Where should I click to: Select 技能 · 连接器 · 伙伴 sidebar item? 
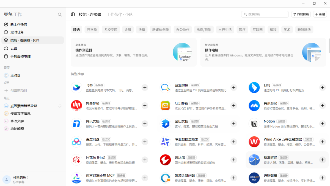pos(33,40)
